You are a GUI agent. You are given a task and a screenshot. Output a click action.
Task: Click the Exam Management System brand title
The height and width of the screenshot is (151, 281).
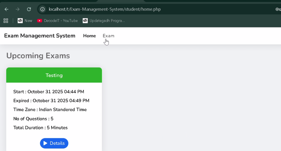point(40,36)
